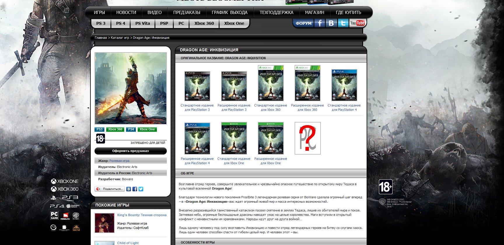Click Xbox 360 extended edition box cover
This screenshot has height=245, width=504.
coord(307,83)
